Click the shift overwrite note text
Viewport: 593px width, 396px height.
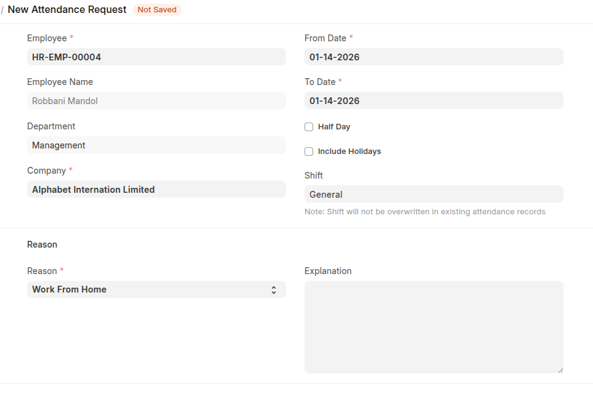point(425,212)
